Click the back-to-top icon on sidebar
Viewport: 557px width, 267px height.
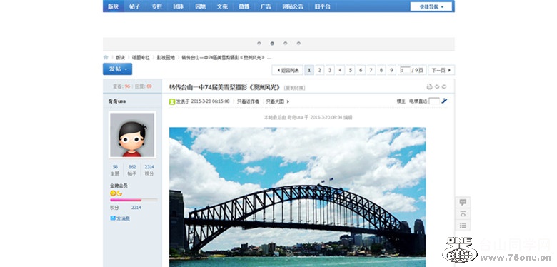[463, 213]
